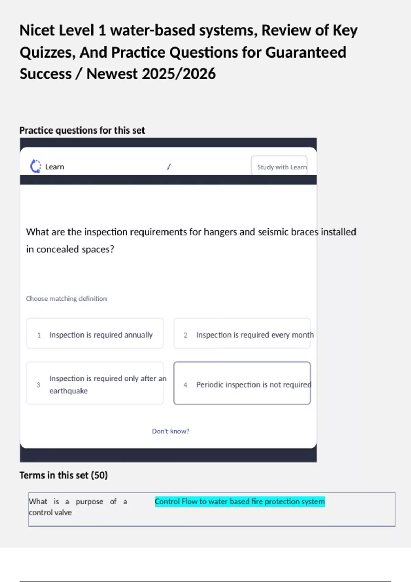Select "Periodic inspection is not required" answer
This screenshot has height=582, width=411.
click(x=242, y=383)
